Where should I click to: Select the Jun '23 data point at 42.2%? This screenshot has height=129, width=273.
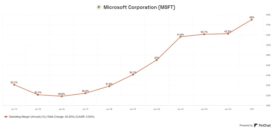click(228, 34)
